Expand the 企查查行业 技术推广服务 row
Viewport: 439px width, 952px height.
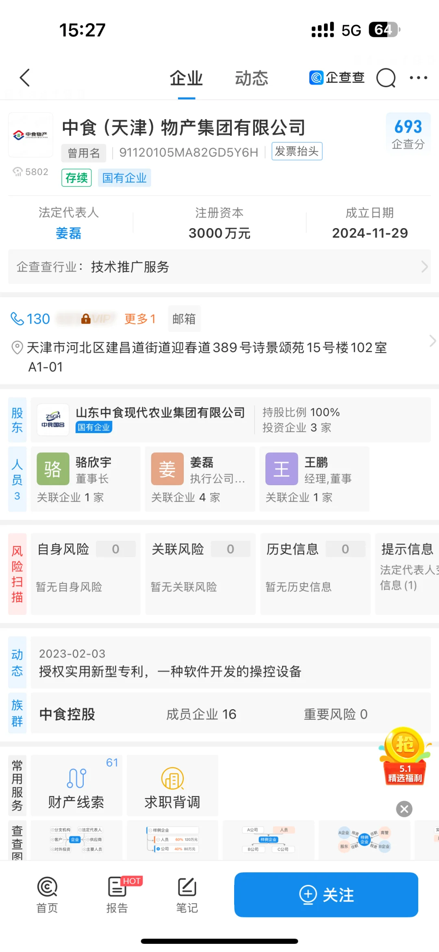[219, 267]
